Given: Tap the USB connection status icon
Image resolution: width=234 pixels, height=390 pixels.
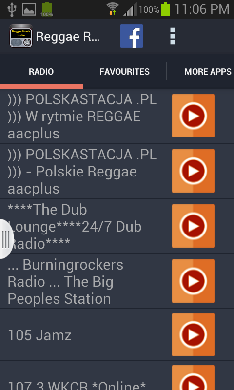Looking at the screenshot, I should [12, 9].
